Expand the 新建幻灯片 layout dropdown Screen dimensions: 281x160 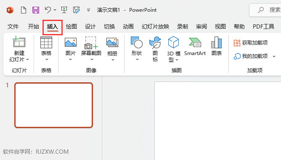[x=27, y=59]
